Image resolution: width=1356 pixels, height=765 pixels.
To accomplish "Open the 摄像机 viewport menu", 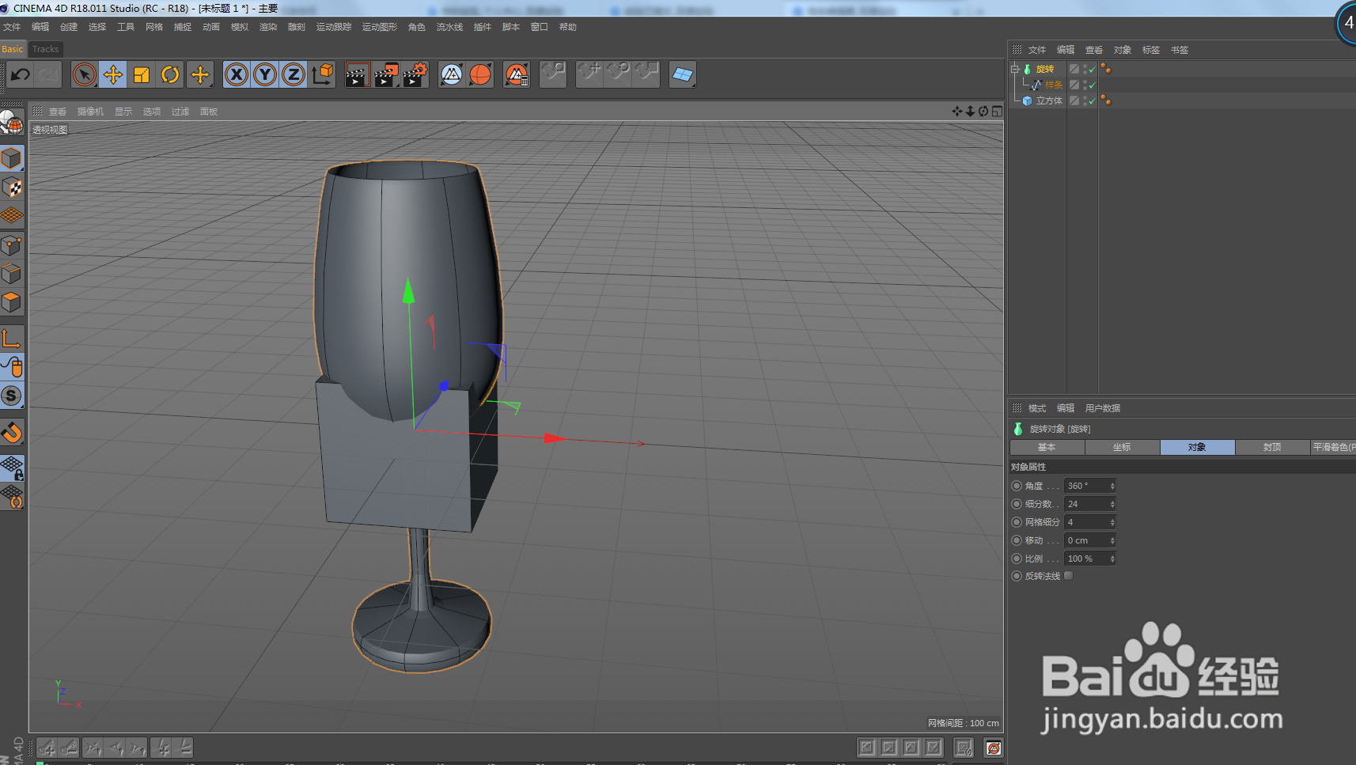I will point(90,112).
